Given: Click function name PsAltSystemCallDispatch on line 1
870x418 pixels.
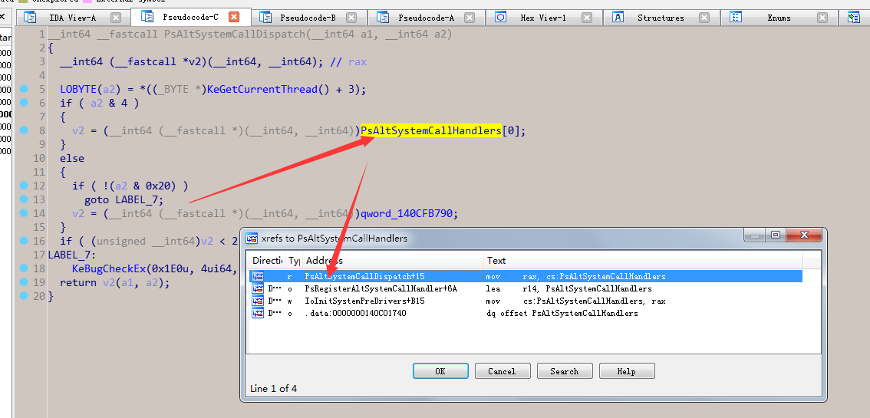Looking at the screenshot, I should coord(235,35).
